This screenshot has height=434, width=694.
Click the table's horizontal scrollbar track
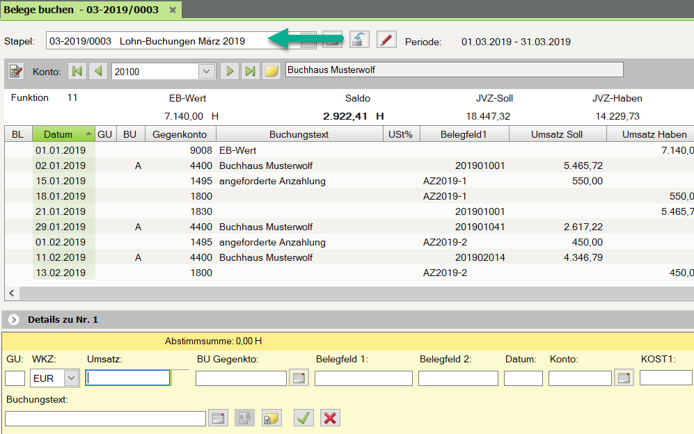point(356,293)
